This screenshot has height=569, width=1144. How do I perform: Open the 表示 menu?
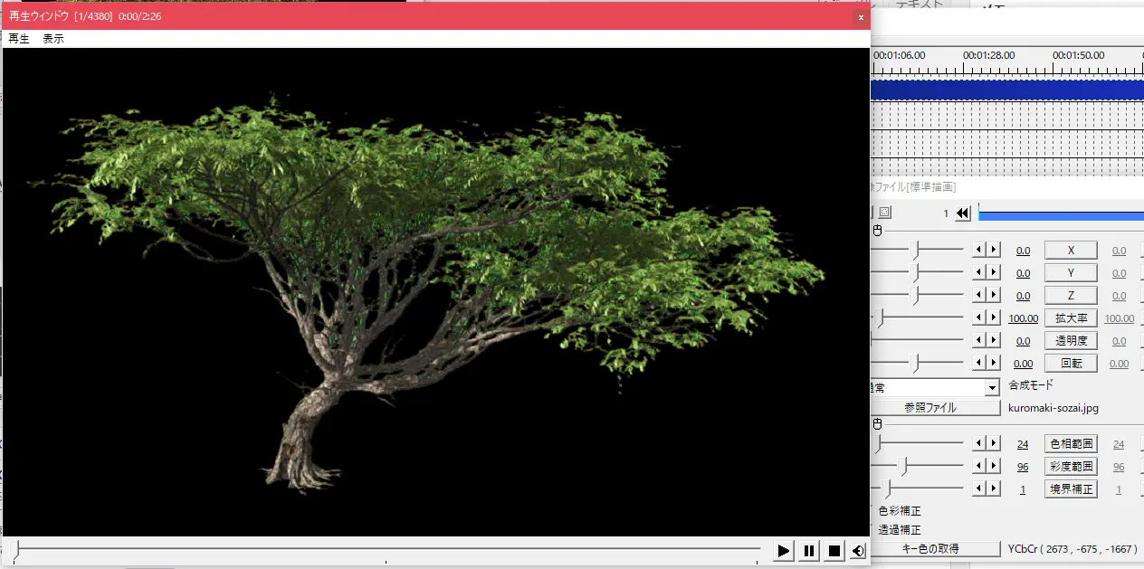coord(53,39)
